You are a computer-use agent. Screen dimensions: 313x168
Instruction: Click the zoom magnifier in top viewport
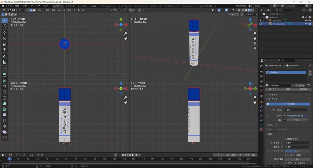click(126, 34)
